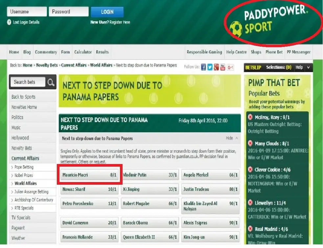Viewport: 323px width, 248px height.
Task: Open the YouTube follow icon
Action: point(223,67)
